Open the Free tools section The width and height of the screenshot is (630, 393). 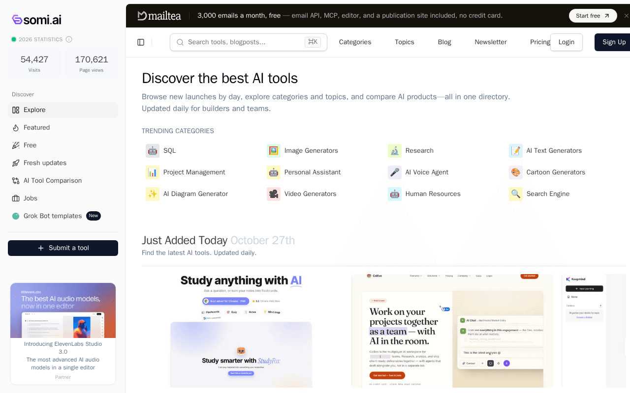[x=63, y=145]
